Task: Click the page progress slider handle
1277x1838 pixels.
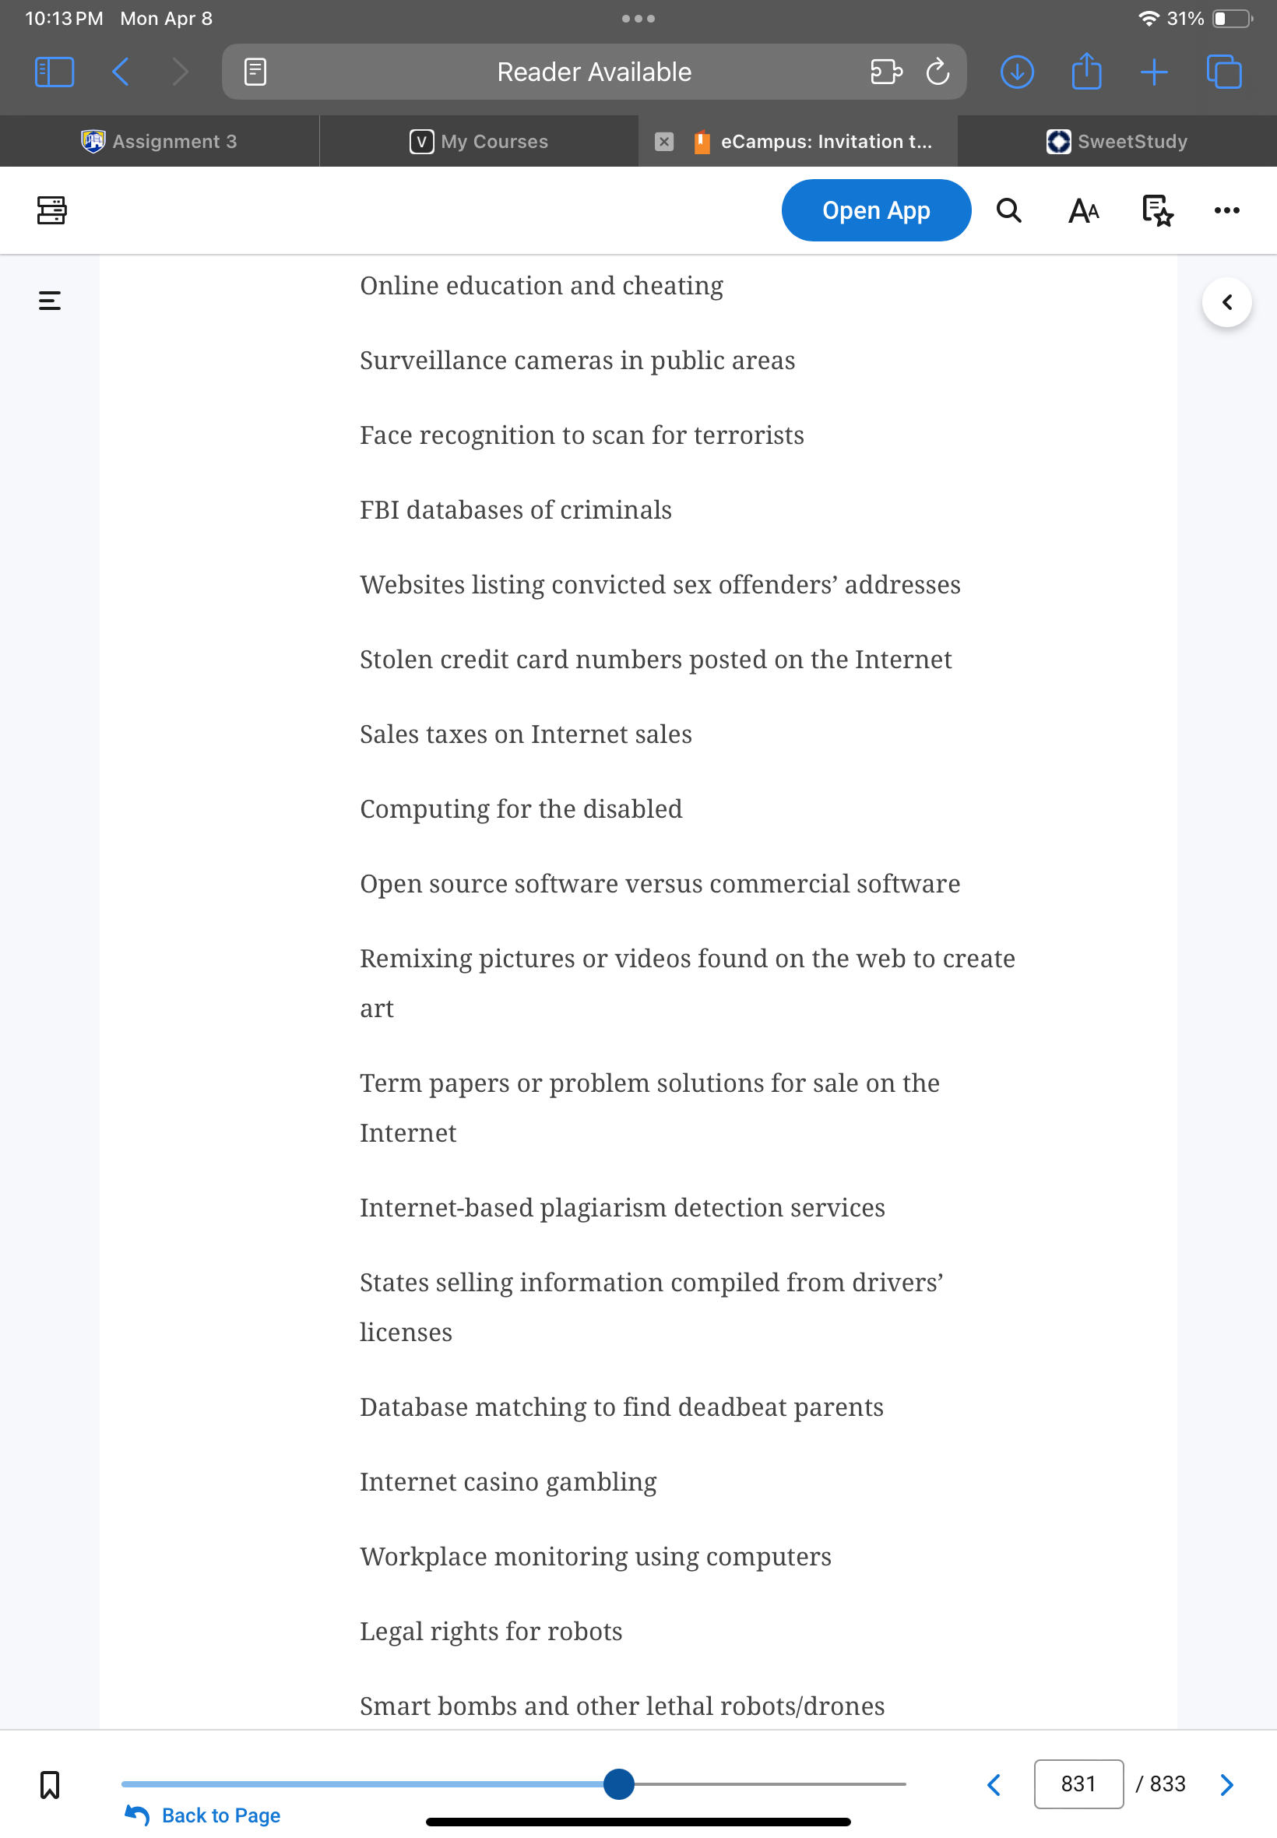Action: click(618, 1783)
